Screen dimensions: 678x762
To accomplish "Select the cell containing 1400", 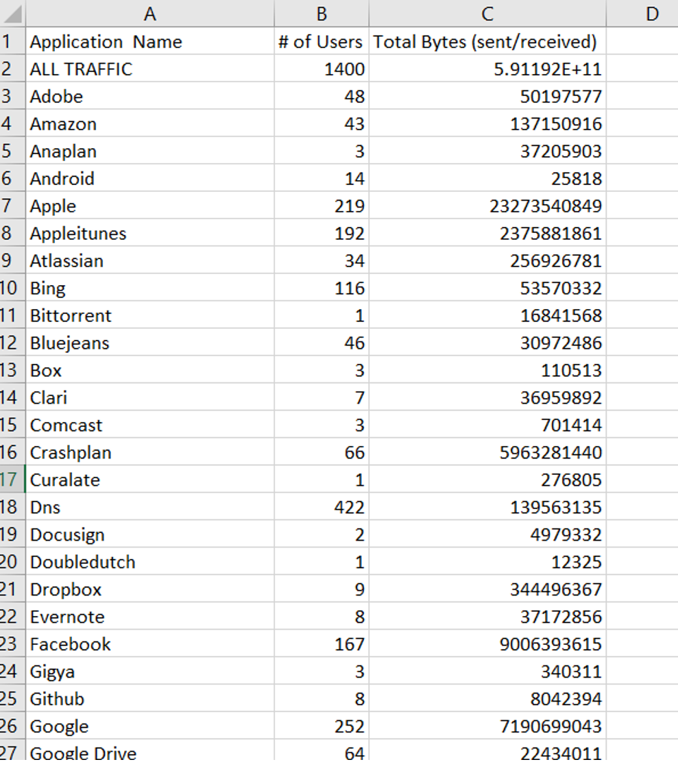I will (x=322, y=69).
